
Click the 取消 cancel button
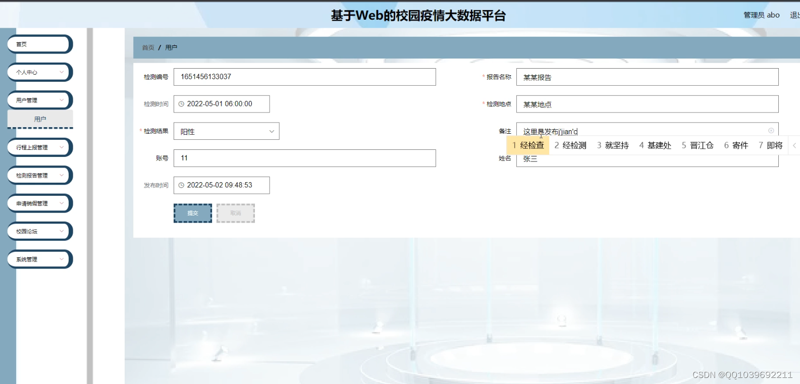[x=236, y=213]
